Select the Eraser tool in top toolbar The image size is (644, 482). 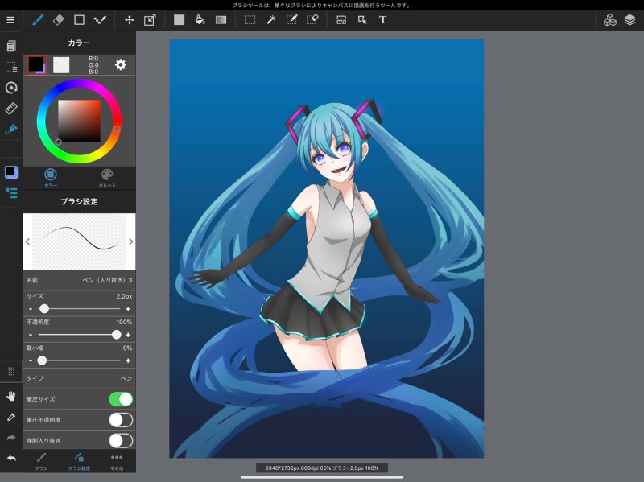coord(58,19)
